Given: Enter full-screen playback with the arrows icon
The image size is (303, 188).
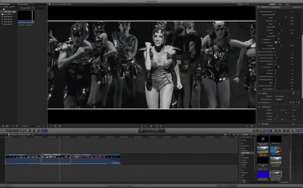Looking at the screenshot, I should click(x=246, y=126).
